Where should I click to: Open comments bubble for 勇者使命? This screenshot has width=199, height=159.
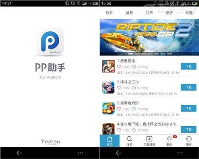[x=134, y=67]
